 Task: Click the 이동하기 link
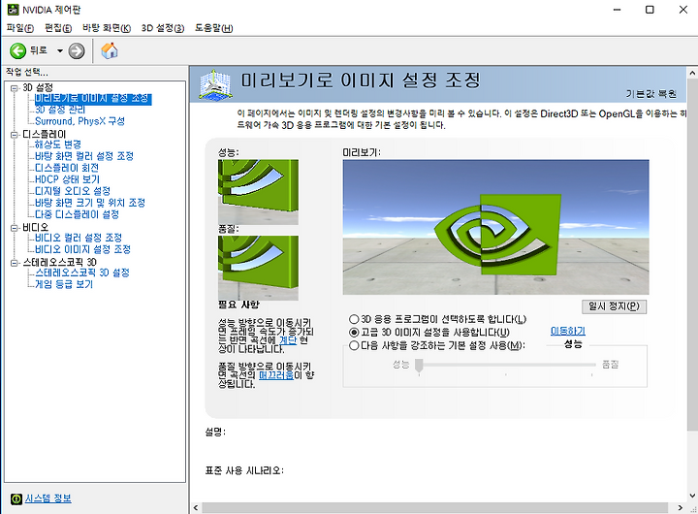pyautogui.click(x=568, y=331)
